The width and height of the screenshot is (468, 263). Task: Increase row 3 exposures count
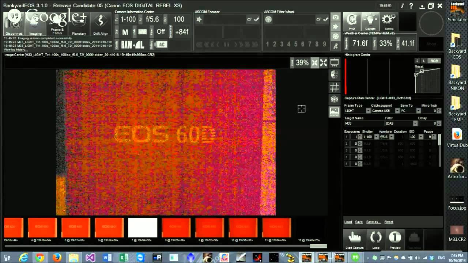(x=360, y=149)
